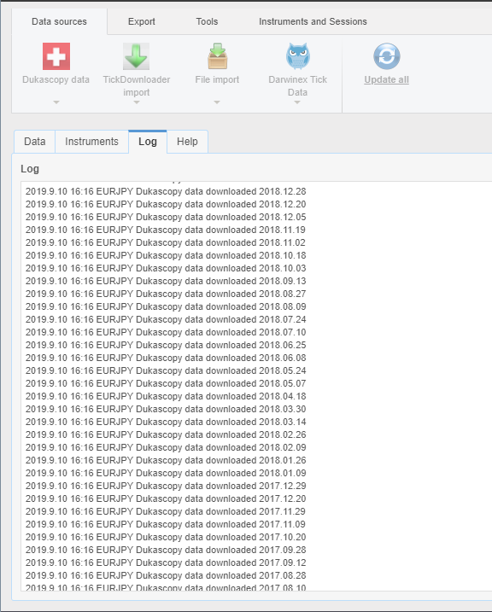Click the Darwinex Tick Data label

[297, 86]
